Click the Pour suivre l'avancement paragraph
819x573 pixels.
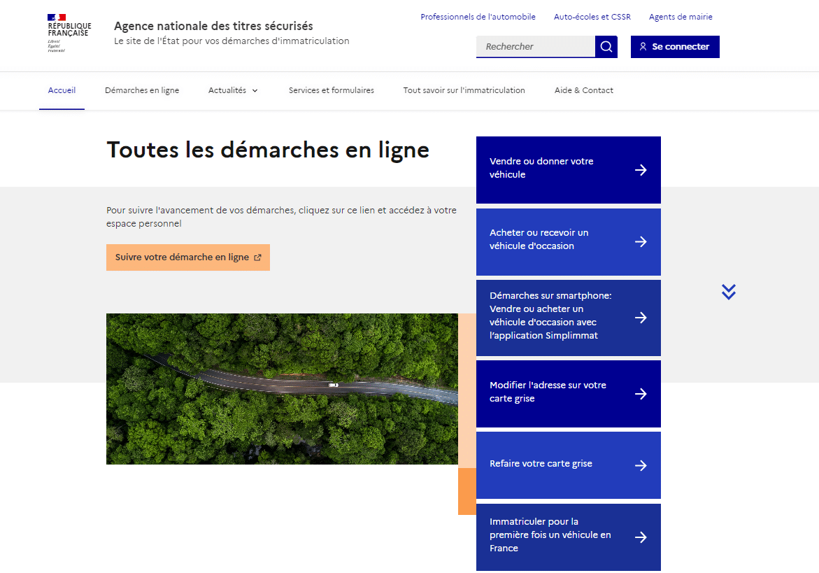[x=282, y=217]
